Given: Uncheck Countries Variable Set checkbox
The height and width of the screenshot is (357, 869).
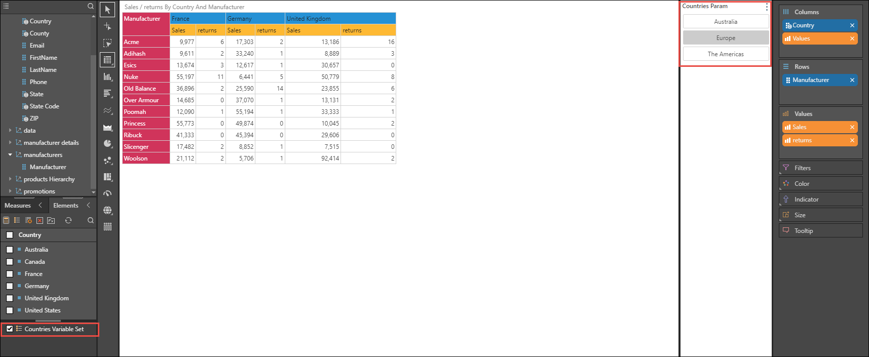Looking at the screenshot, I should pos(10,329).
